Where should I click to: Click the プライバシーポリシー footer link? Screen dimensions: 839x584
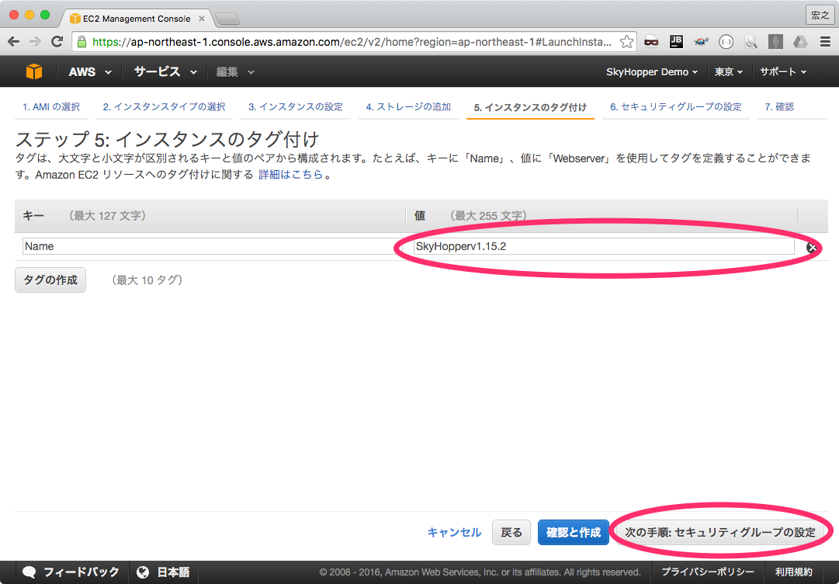tap(707, 572)
